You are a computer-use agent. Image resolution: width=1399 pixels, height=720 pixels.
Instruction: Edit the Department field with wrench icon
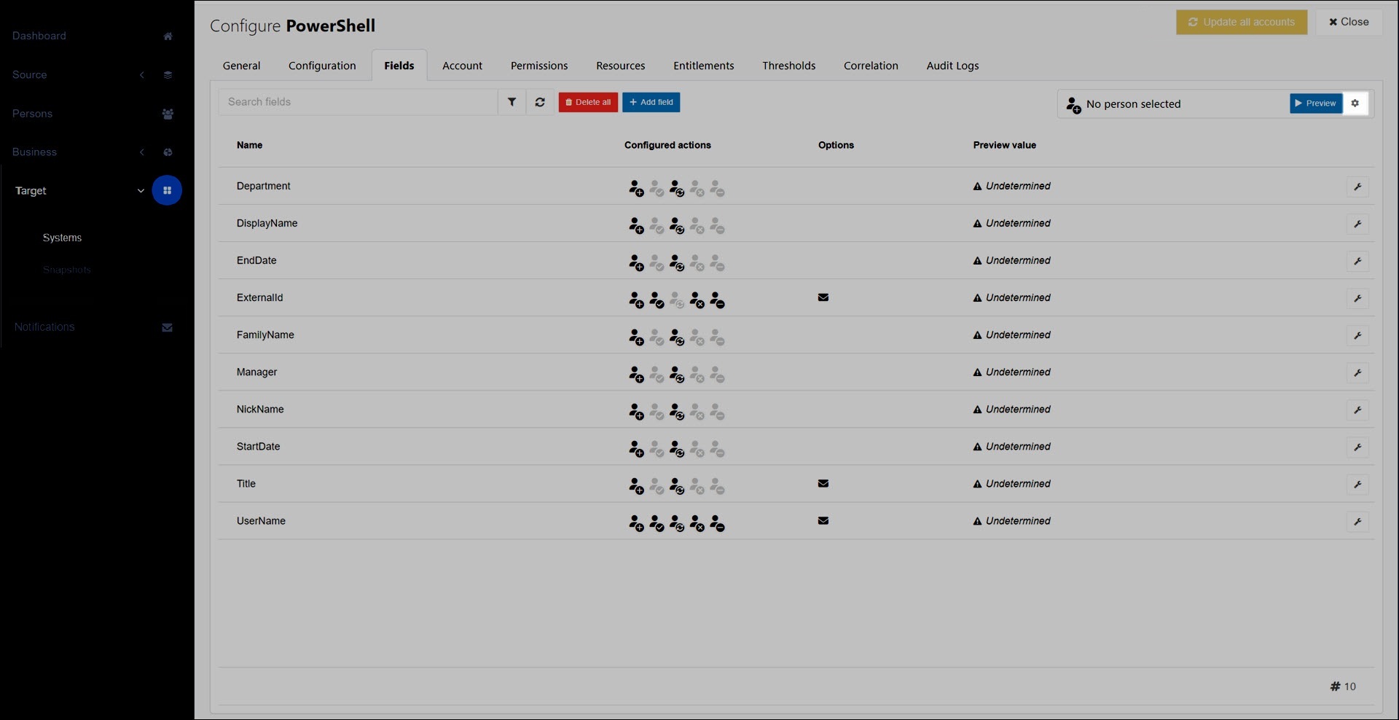click(1357, 187)
